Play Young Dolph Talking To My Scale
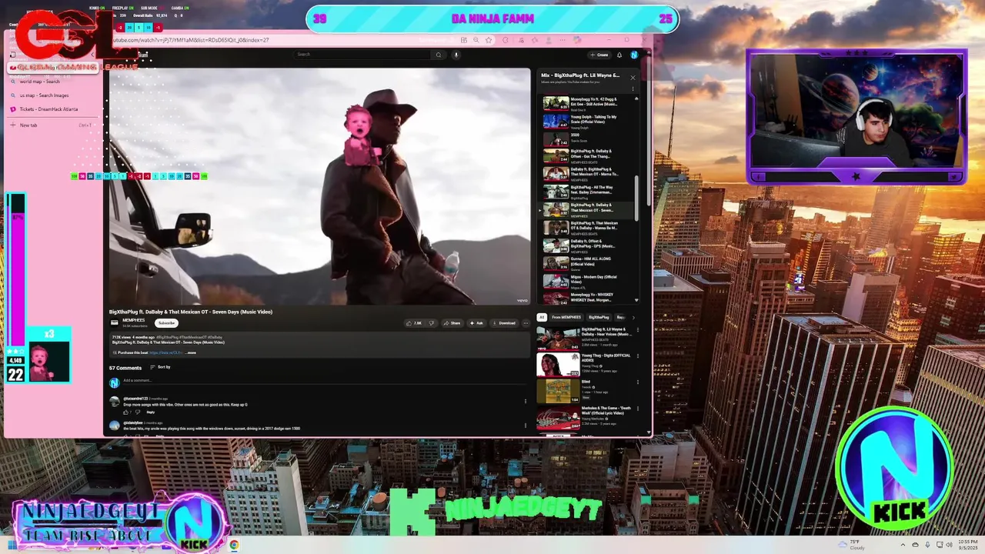This screenshot has width=985, height=554. click(587, 122)
